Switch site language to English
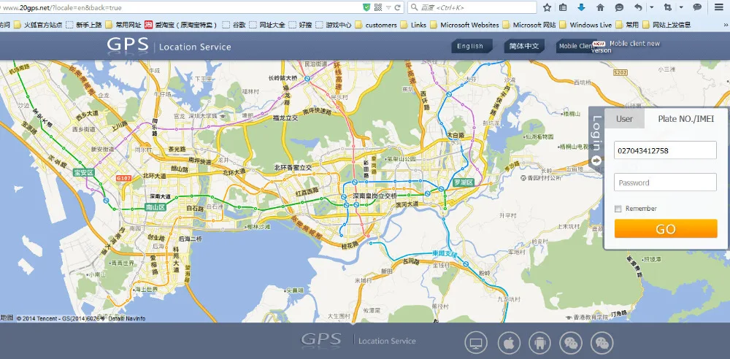 (x=470, y=46)
